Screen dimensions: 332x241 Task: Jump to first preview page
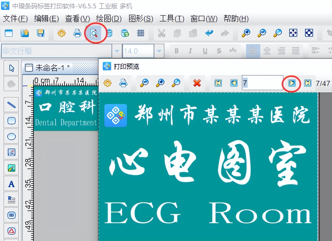click(x=218, y=83)
